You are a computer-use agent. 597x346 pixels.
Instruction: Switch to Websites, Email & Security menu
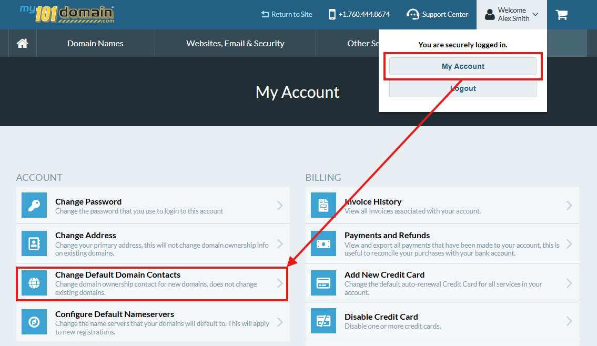tap(235, 43)
